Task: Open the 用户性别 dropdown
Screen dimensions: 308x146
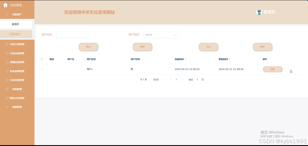Action: click(160, 35)
